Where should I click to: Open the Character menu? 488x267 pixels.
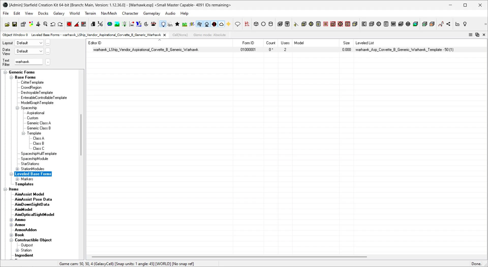130,13
